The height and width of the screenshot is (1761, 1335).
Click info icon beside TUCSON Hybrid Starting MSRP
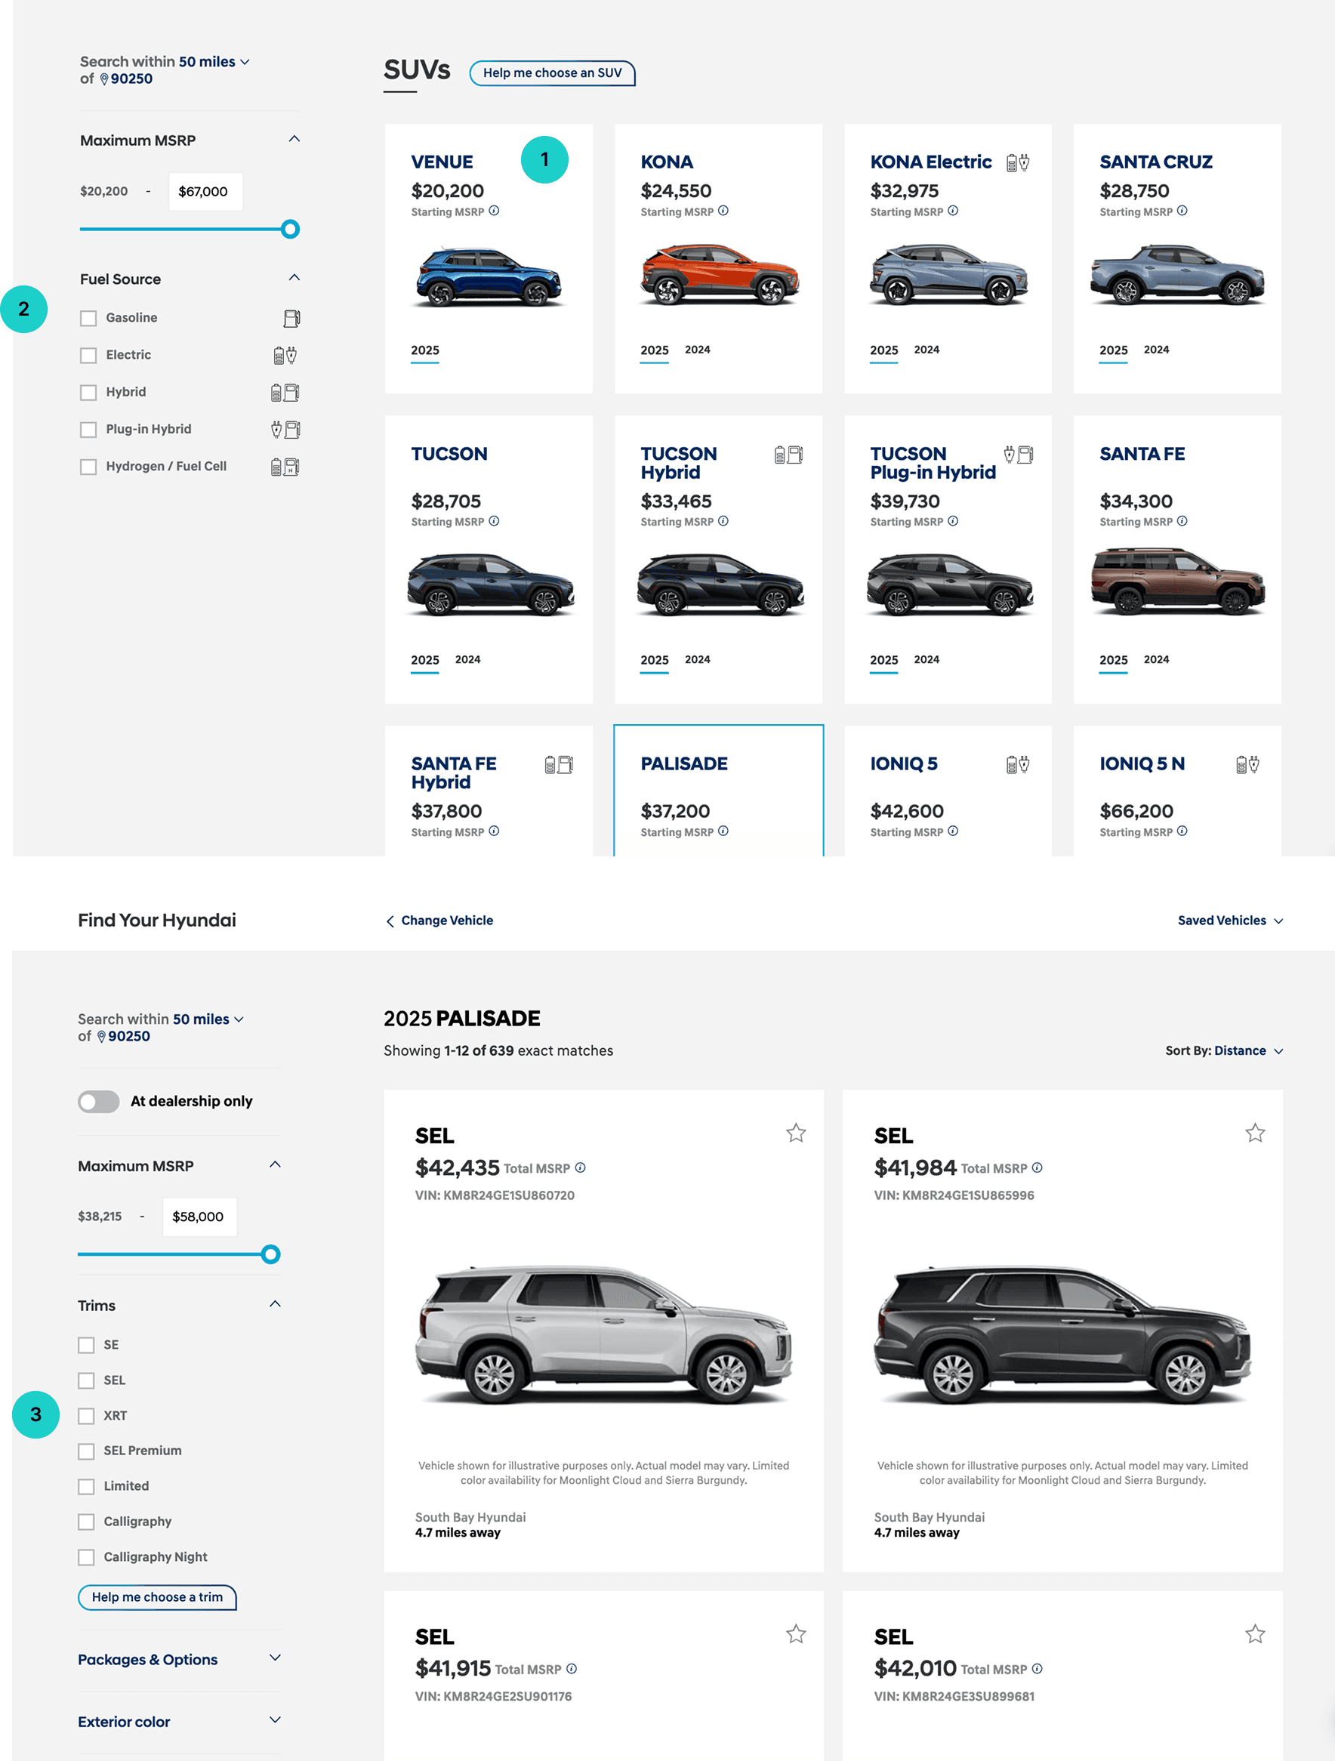pos(723,522)
